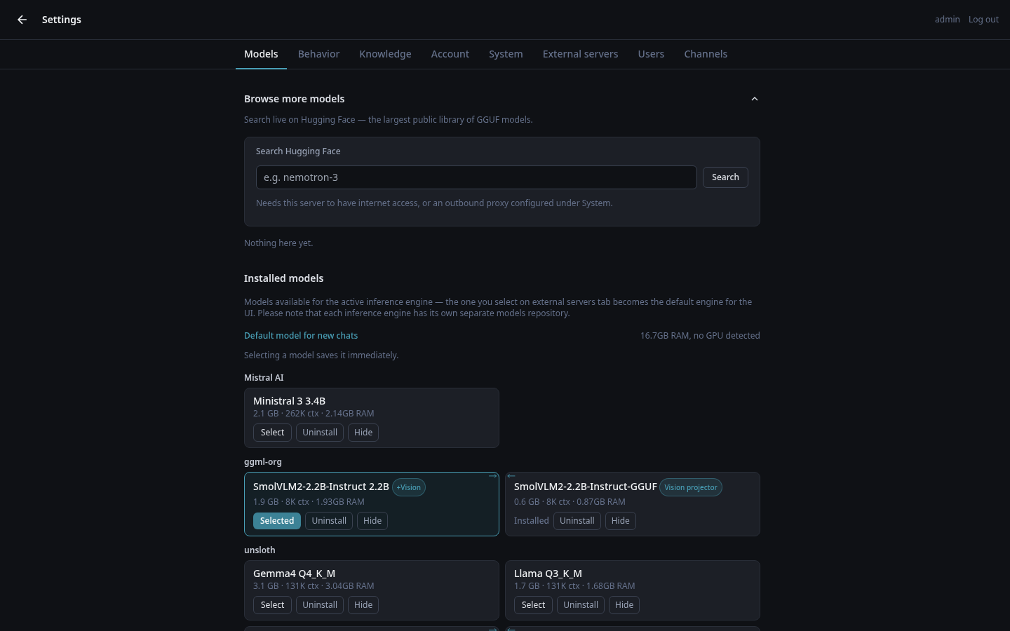Select the Ministral 3 3.4B model
The image size is (1010, 631).
(272, 433)
